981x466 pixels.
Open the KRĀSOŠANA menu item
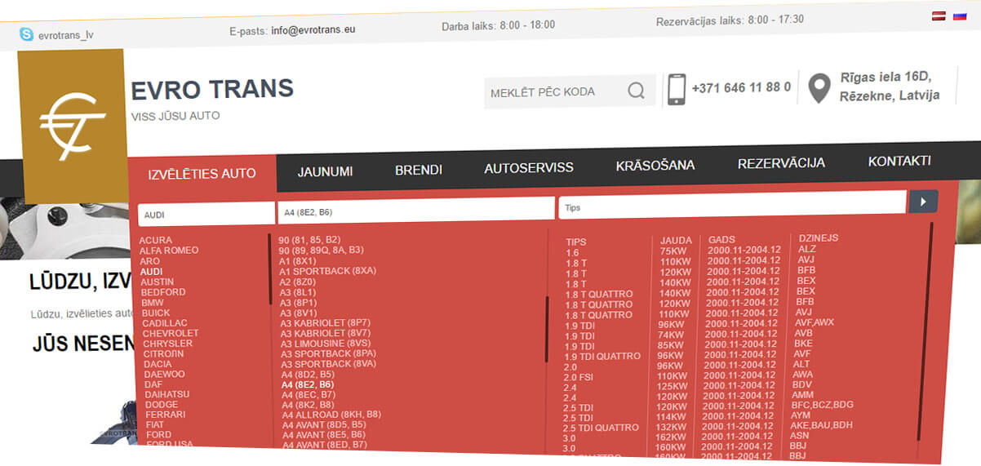(x=655, y=166)
